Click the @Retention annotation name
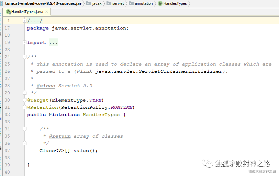 43,107
